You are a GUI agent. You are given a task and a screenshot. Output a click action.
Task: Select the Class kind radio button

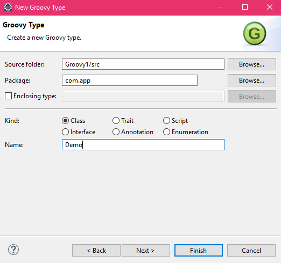click(65, 121)
